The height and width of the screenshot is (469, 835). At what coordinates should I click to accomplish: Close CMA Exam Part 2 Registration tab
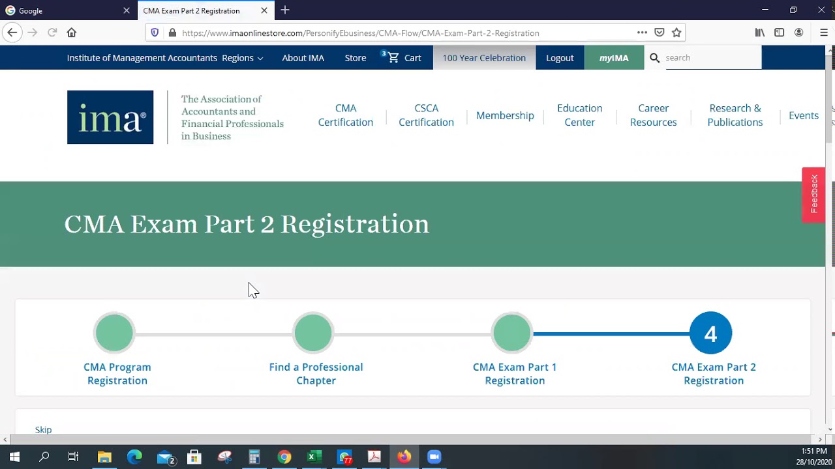coord(264,10)
